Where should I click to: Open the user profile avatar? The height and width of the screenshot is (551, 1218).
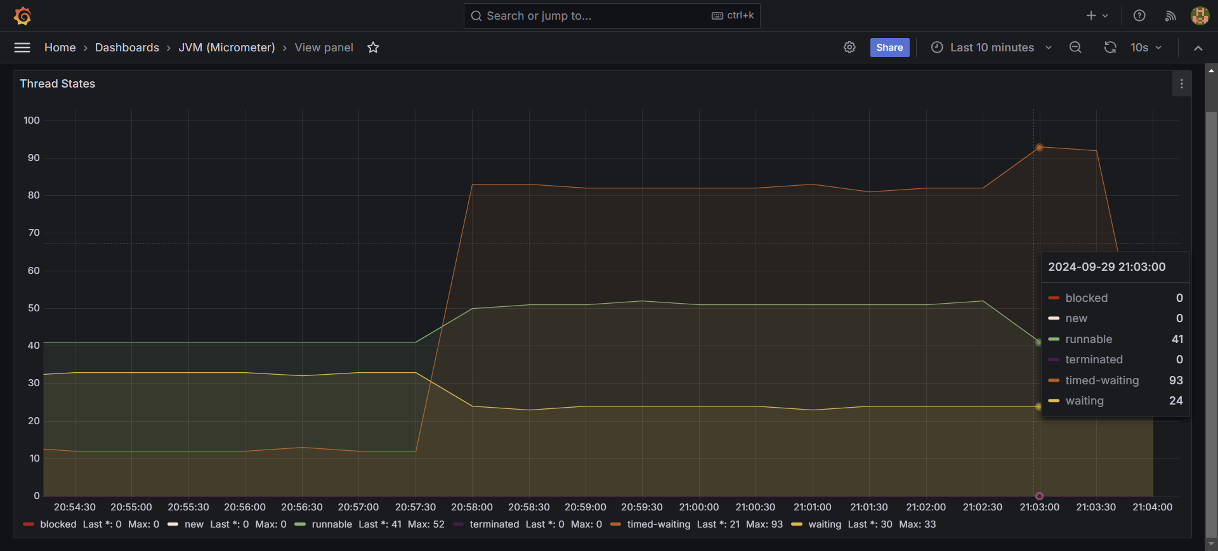(x=1200, y=16)
